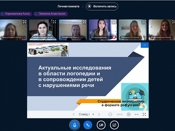
Task: Open the Личная комната room title
Action: pyautogui.click(x=68, y=6)
